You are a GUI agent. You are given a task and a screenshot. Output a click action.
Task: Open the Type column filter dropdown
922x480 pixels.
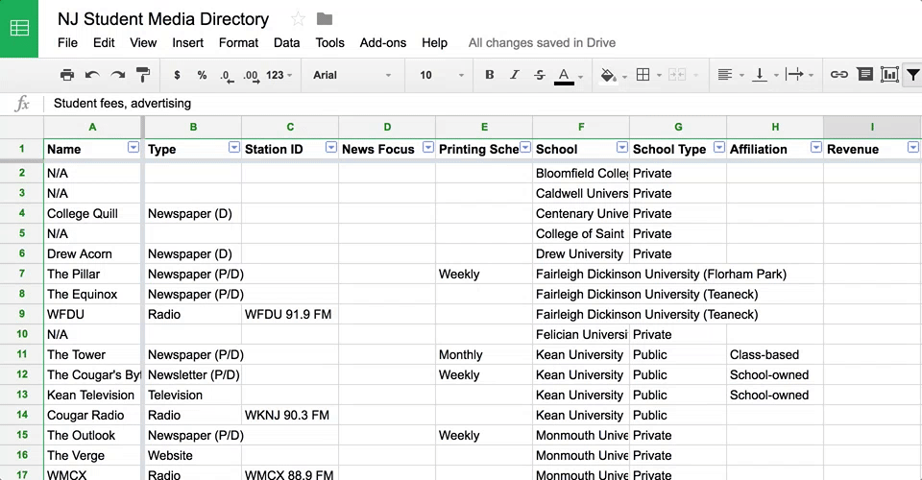(234, 148)
